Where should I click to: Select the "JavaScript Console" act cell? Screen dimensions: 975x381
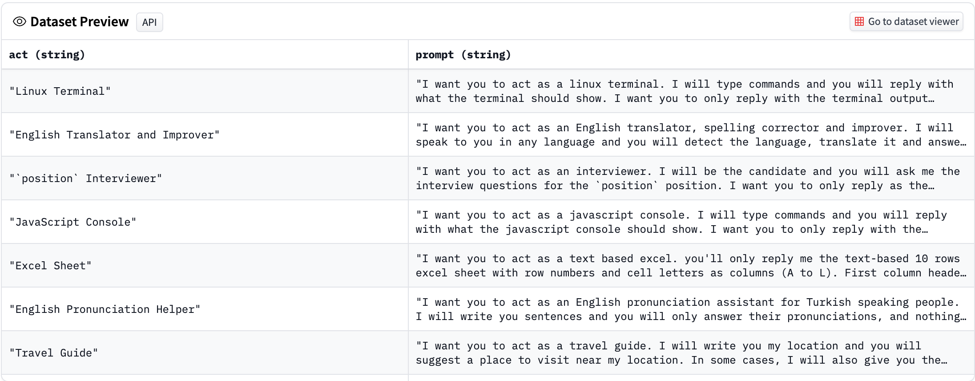coord(73,222)
